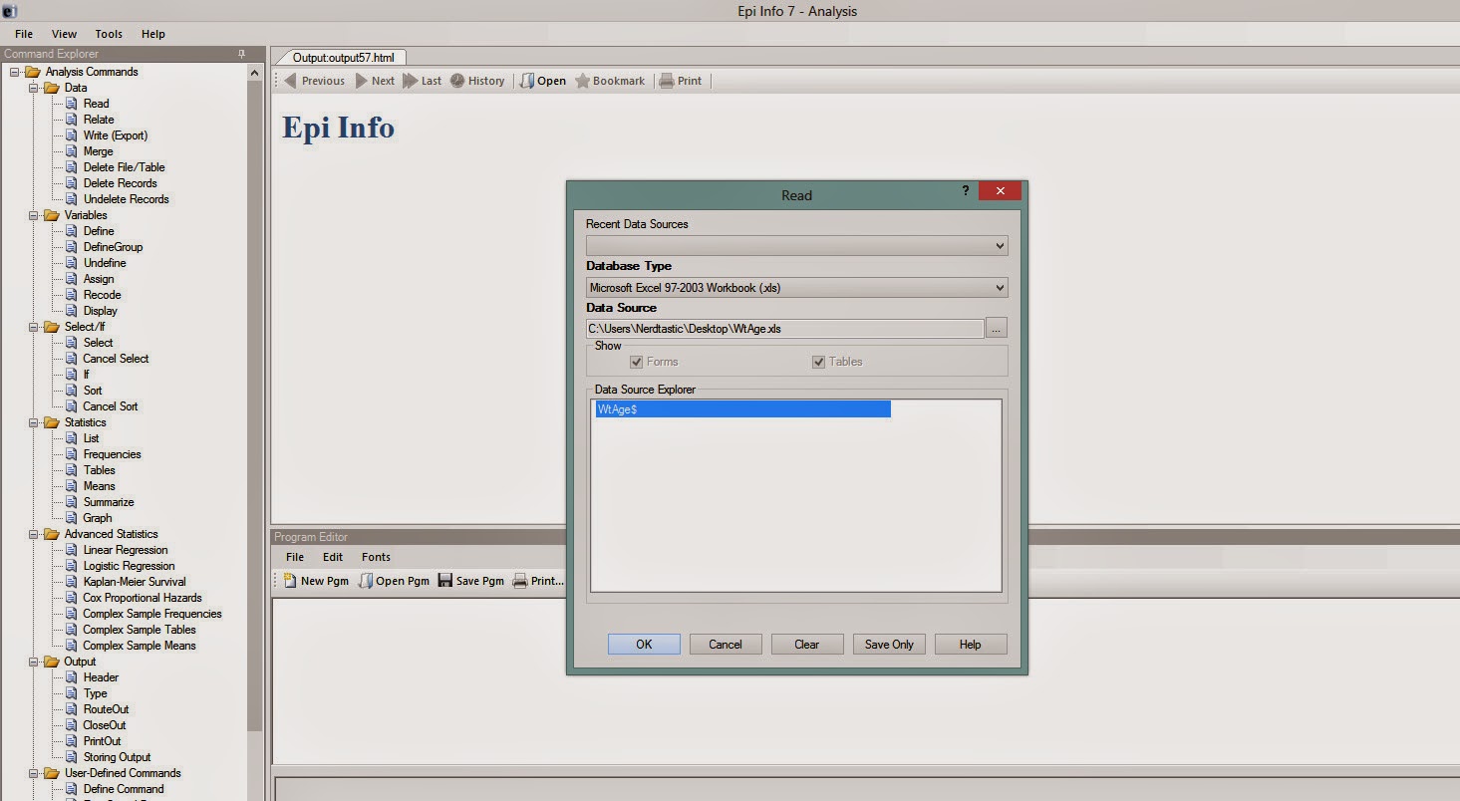Collapse the User-Defined Commands folder node
Screen dimensions: 1460x801
[34, 773]
